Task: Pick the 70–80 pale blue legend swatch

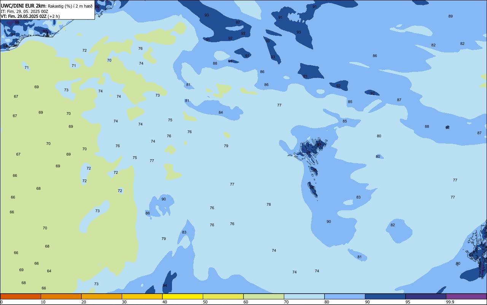Action: [x=304, y=296]
